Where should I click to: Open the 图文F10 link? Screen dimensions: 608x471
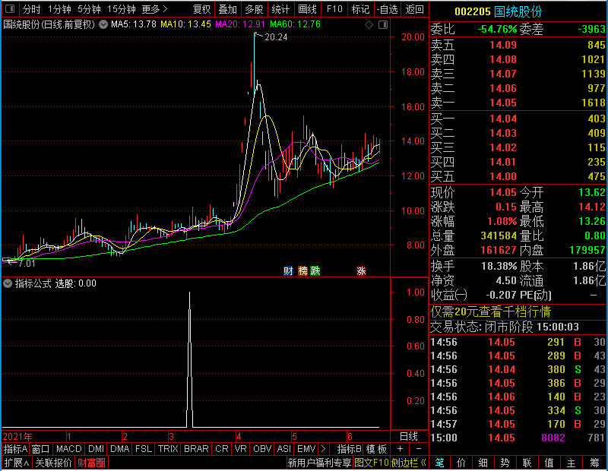[x=372, y=463]
